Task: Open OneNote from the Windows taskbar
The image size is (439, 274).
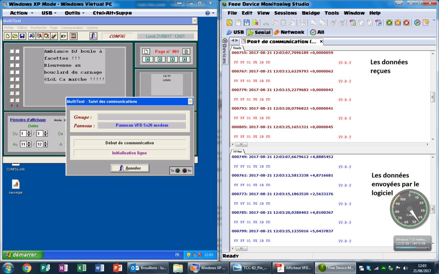Action: 63,267
